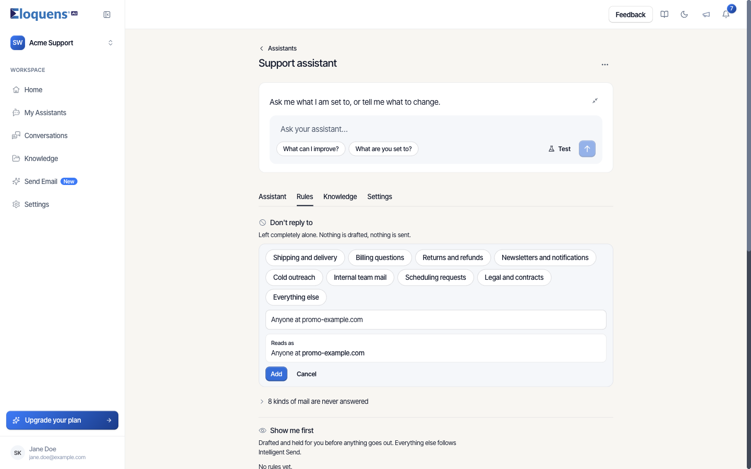The width and height of the screenshot is (751, 469).
Task: Toggle the Shipping and delivery chip
Action: (305, 257)
